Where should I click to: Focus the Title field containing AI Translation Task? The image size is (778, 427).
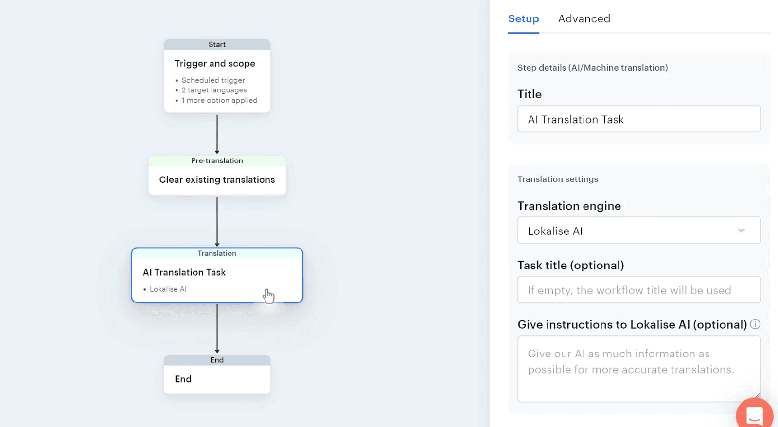pos(638,119)
